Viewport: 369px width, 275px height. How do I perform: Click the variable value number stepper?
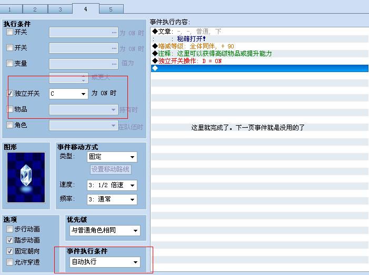click(x=84, y=78)
